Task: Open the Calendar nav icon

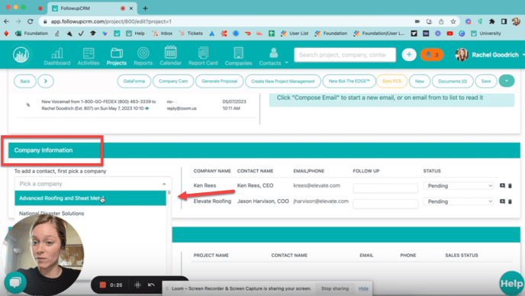Action: coord(170,56)
